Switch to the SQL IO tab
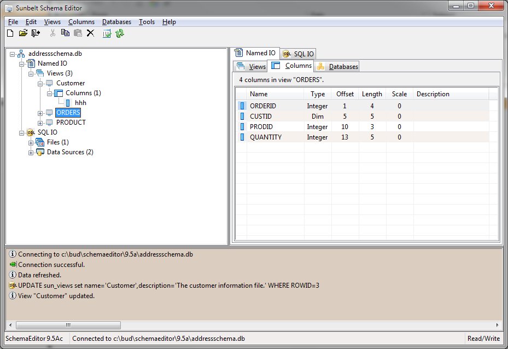Image resolution: width=508 pixels, height=349 pixels. tap(299, 54)
